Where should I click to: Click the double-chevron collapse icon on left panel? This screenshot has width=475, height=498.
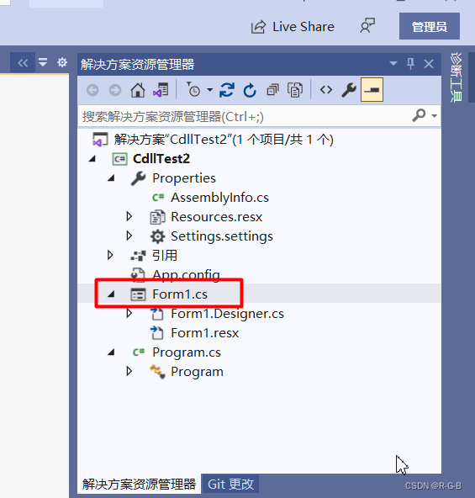(x=23, y=62)
